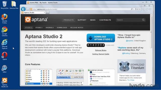Select the STUDIO 3 subnav item
This screenshot has width=161, height=90.
pos(39,27)
